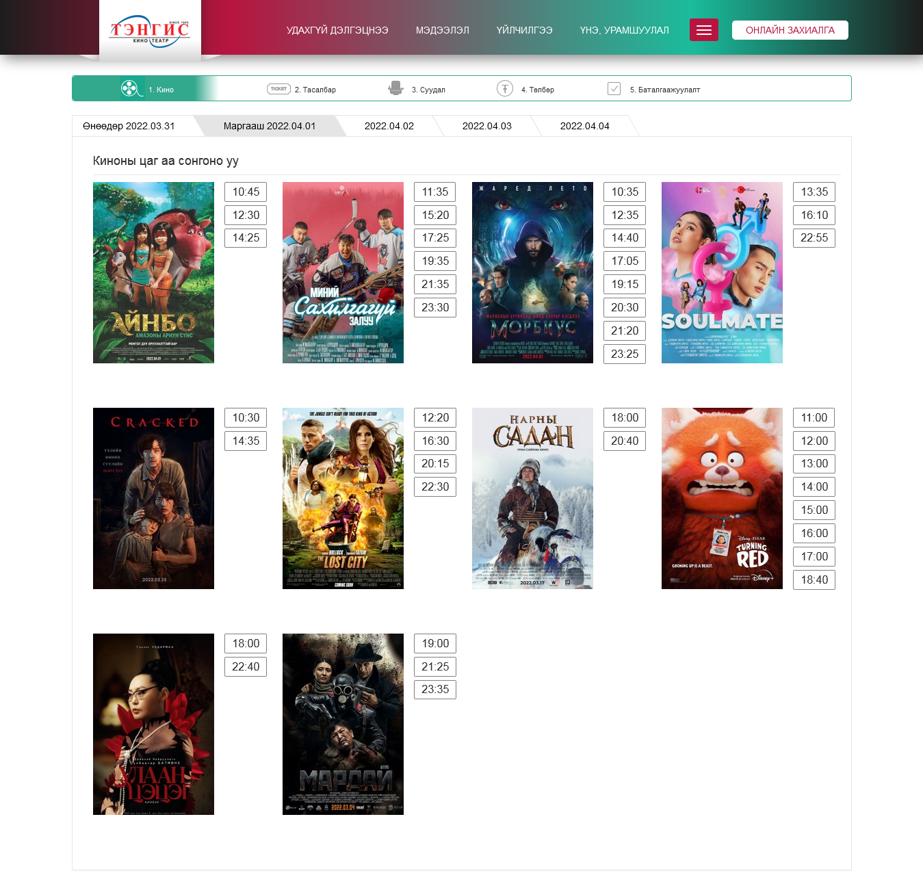Click the seat icon for Суудал step

point(395,88)
